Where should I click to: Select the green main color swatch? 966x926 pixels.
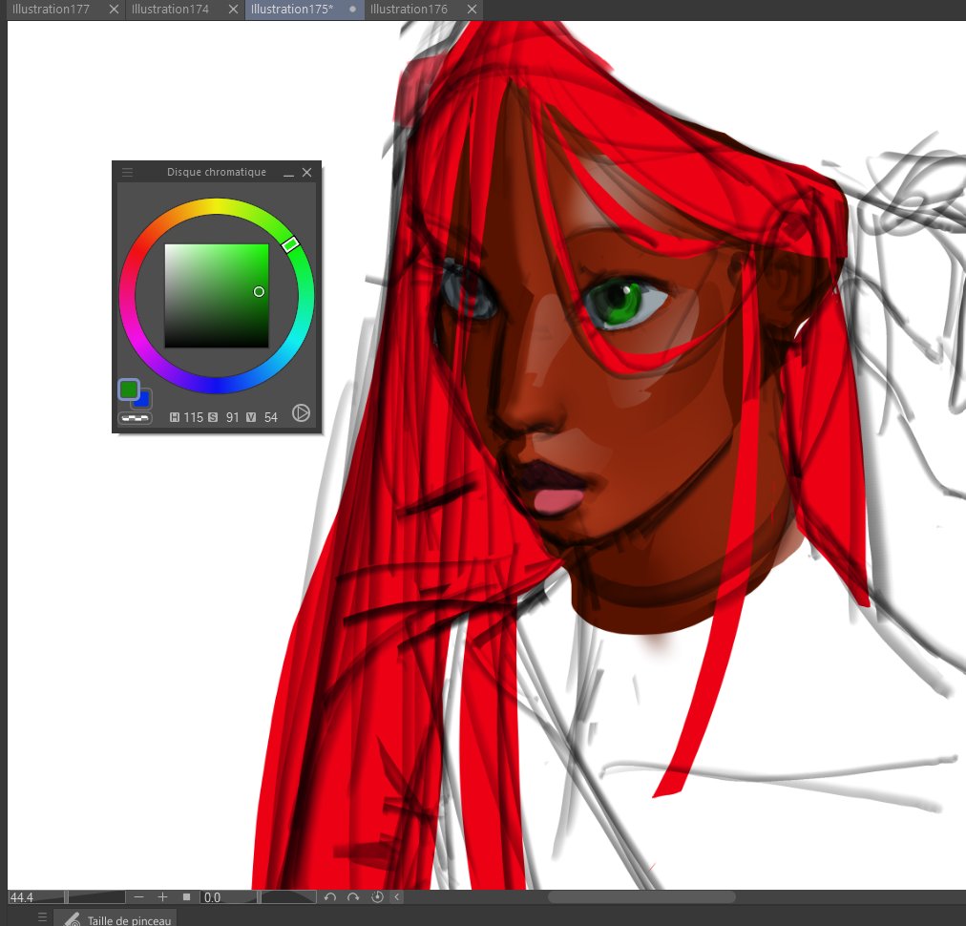[x=128, y=389]
